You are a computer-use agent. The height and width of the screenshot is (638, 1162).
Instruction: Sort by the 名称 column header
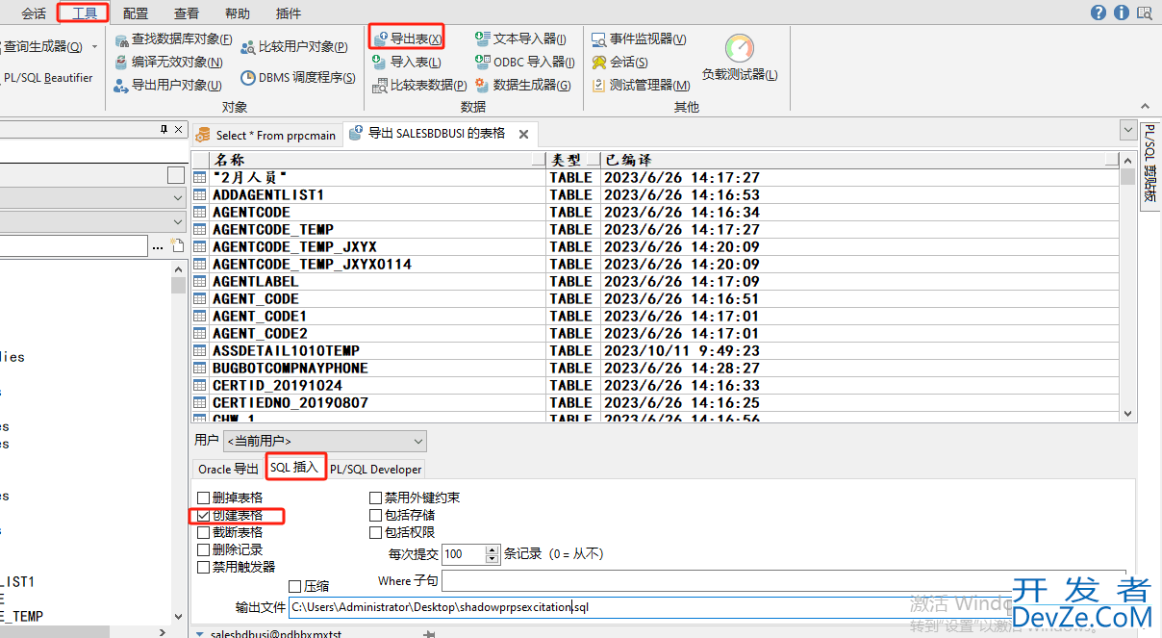click(x=377, y=160)
